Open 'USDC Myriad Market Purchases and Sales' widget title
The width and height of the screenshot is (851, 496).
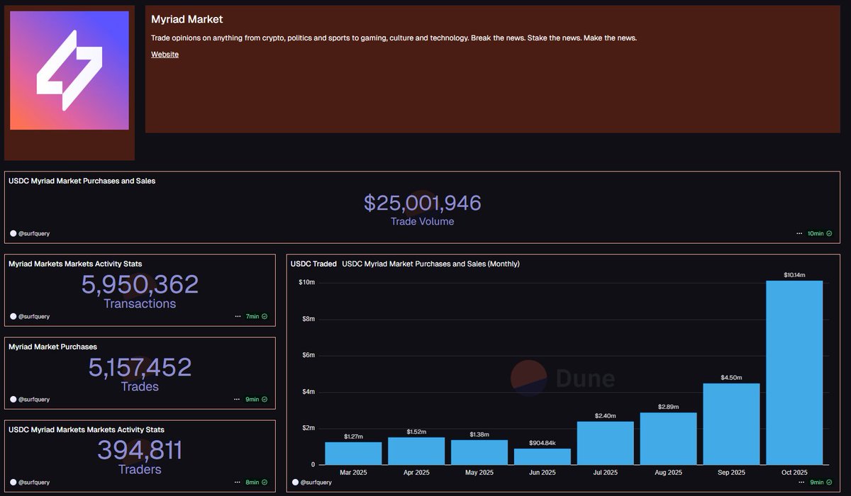[82, 181]
